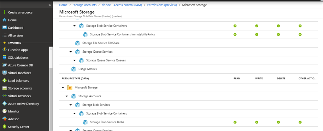Click the Security Center shield icon

pyautogui.click(x=4, y=127)
